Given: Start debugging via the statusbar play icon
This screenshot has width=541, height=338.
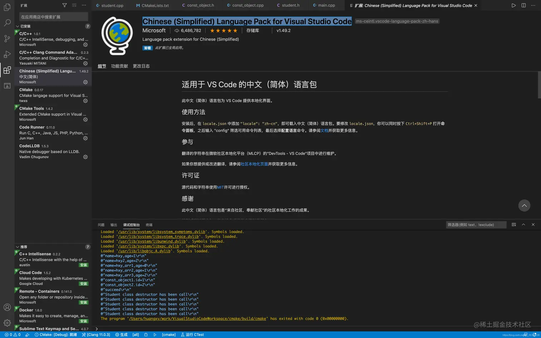Looking at the screenshot, I should pyautogui.click(x=155, y=334).
